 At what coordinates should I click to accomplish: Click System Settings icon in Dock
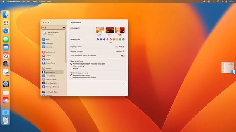coord(6,64)
